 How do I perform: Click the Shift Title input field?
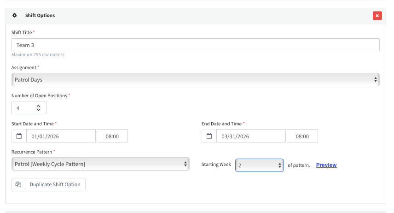[195, 45]
